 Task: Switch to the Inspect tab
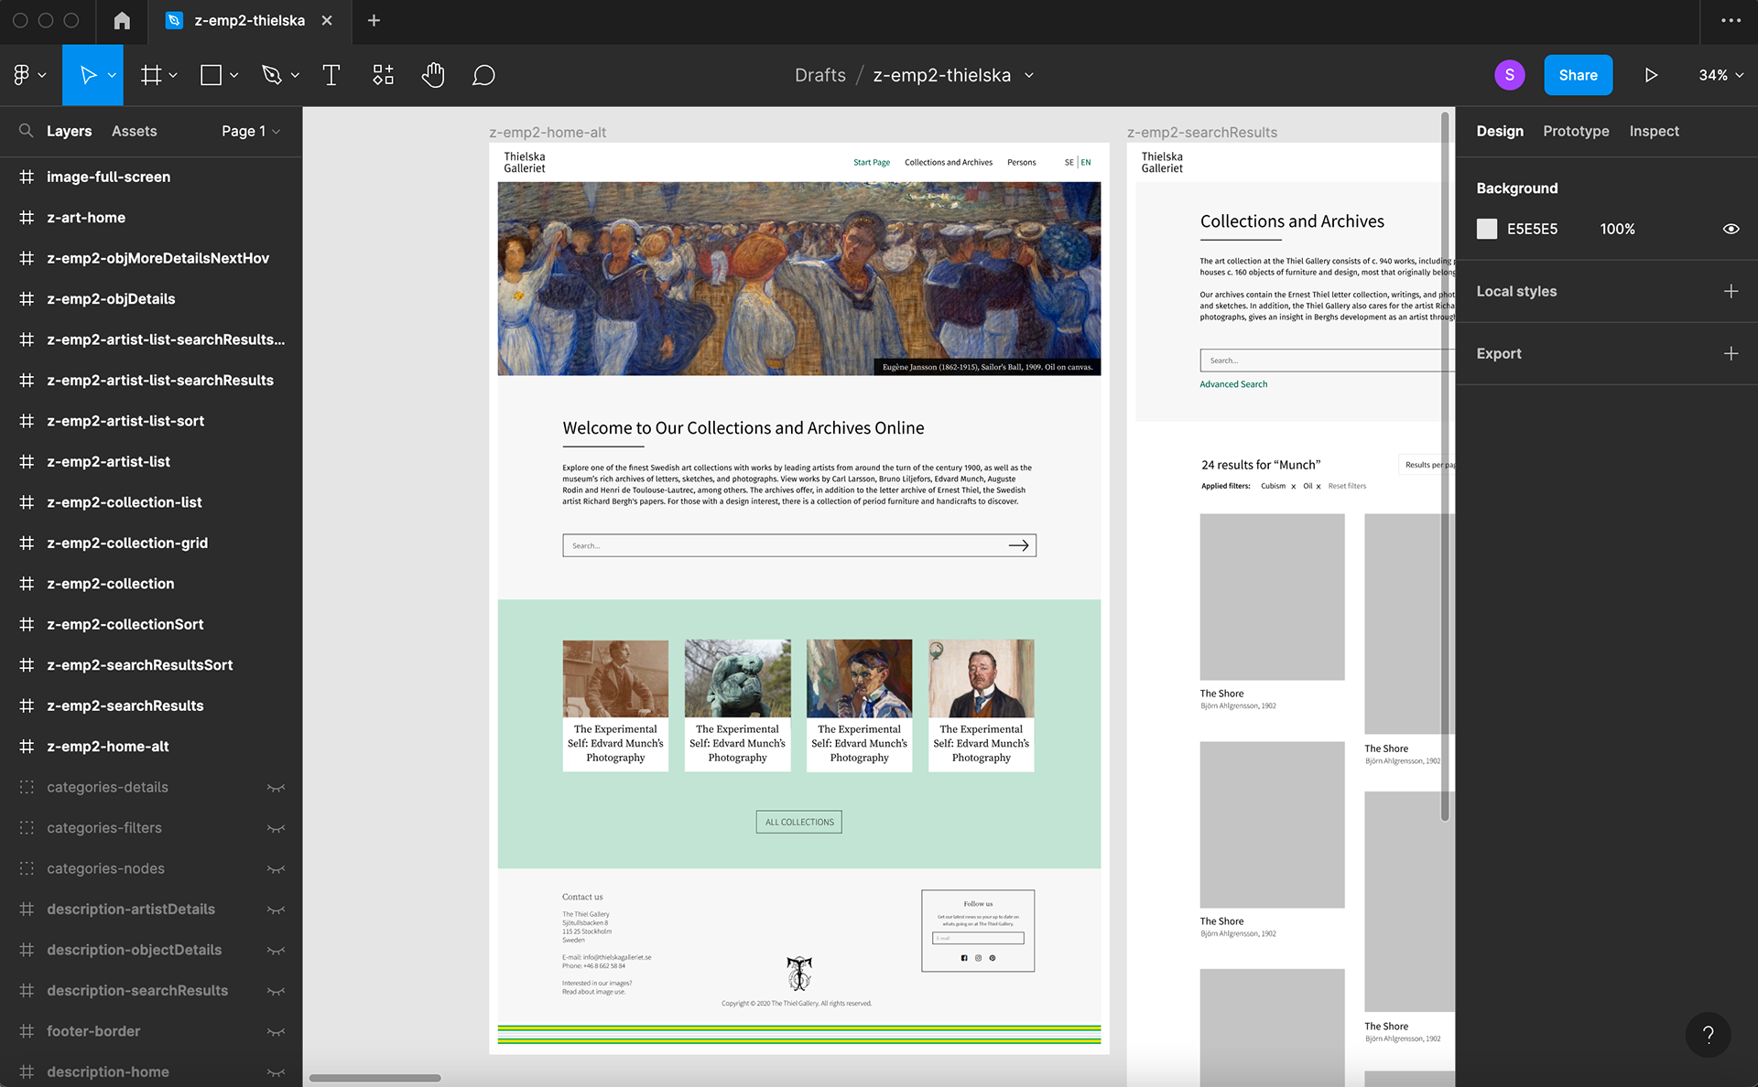click(x=1654, y=131)
